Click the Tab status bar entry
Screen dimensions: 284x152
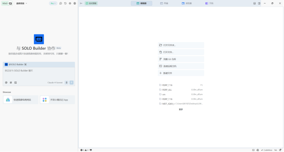pos(275,150)
